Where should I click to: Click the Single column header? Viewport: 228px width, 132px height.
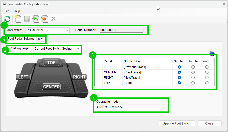[179, 61]
